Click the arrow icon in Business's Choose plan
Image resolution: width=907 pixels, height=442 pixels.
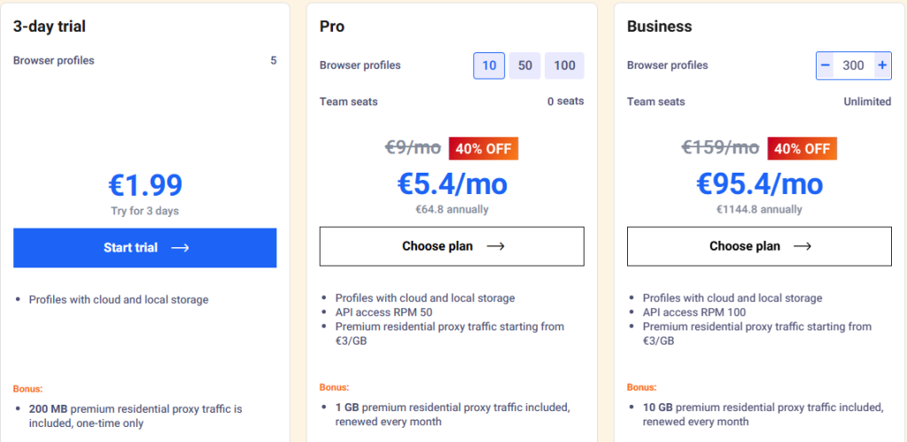tap(802, 246)
